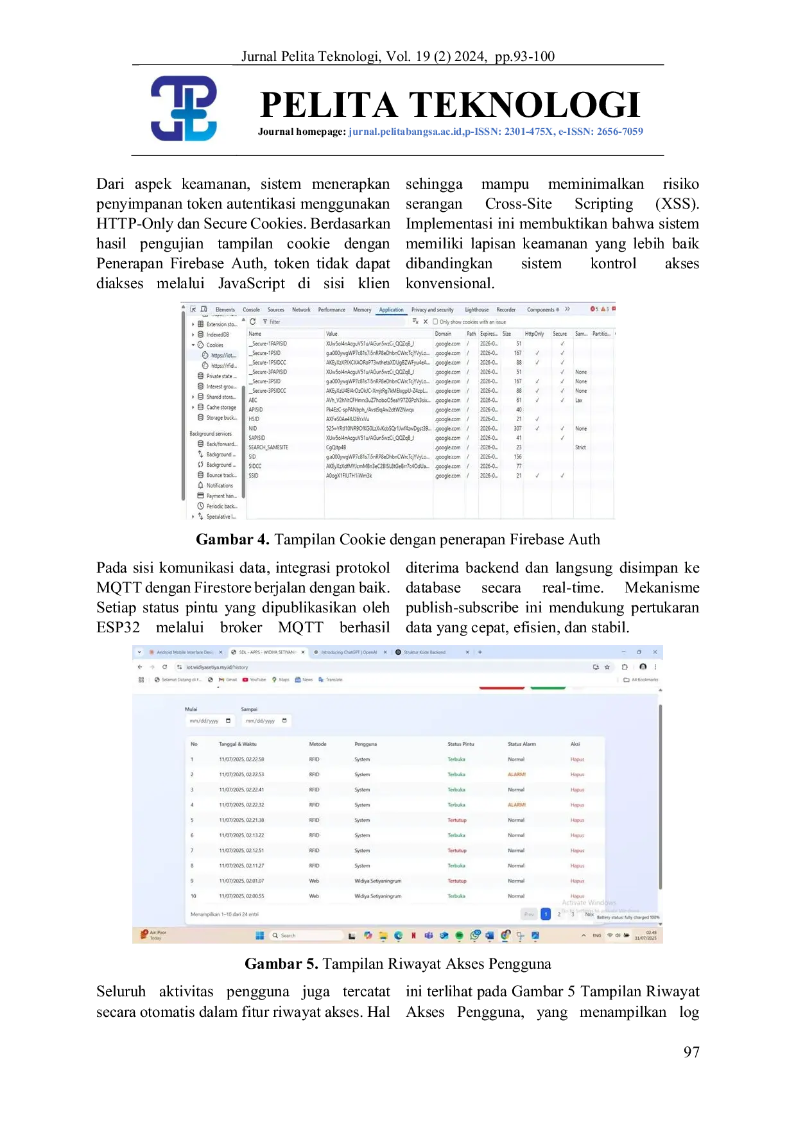Screen dimensions: 796x1126
Task: Click the Netflix icon in the taskbar
Action: [413, 935]
